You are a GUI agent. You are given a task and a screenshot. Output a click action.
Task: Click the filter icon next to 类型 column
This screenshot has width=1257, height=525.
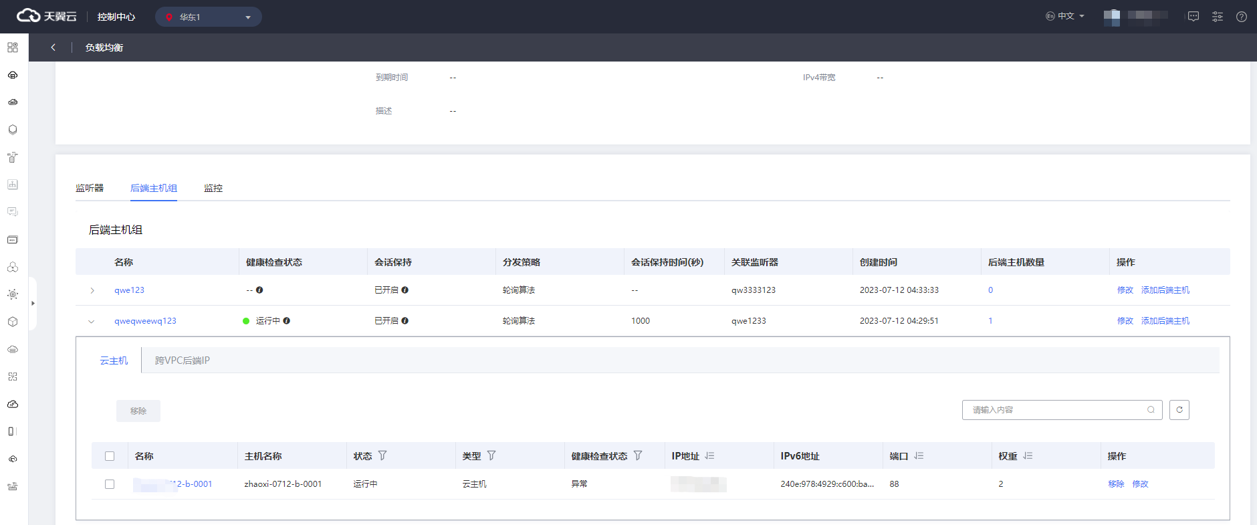(491, 455)
